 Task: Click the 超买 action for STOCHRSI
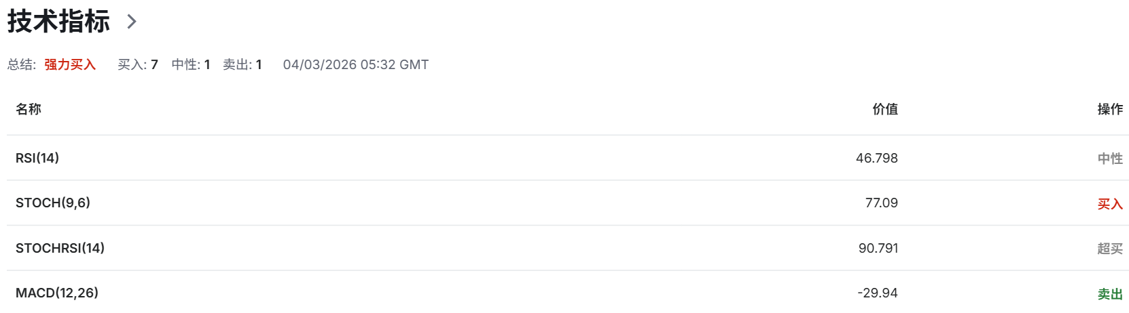pyautogui.click(x=1110, y=249)
